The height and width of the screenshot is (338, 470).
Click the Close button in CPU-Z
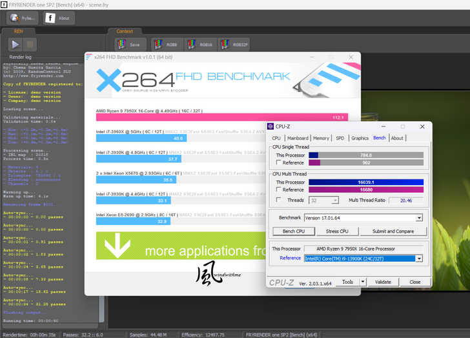(415, 282)
